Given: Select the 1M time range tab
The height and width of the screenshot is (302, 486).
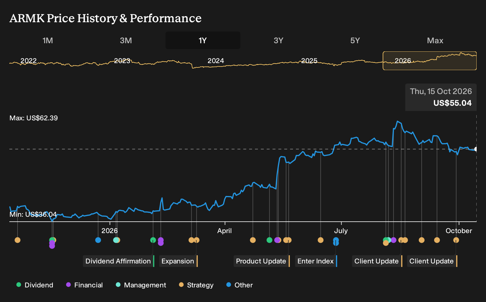Looking at the screenshot, I should click(x=48, y=40).
